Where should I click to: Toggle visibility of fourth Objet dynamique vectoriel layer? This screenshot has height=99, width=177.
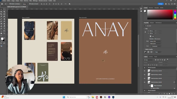pos(144,82)
